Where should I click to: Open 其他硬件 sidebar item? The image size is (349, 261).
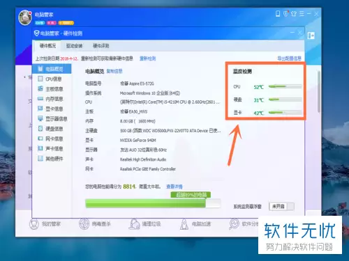(50, 159)
